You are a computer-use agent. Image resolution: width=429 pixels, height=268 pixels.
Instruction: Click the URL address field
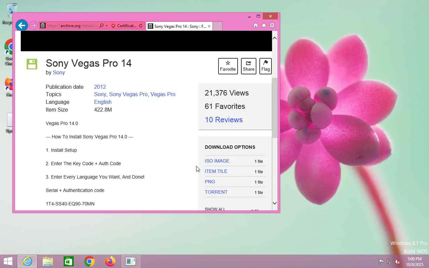pos(72,26)
